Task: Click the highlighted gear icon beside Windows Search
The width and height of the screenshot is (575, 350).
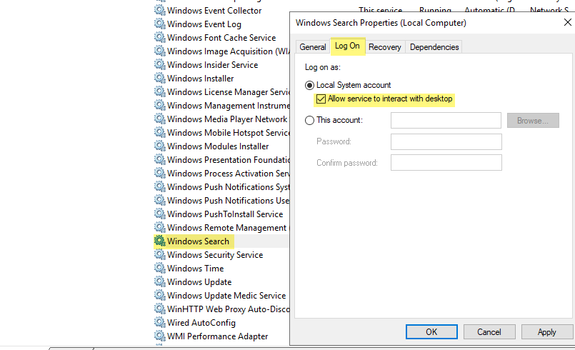Action: (159, 241)
